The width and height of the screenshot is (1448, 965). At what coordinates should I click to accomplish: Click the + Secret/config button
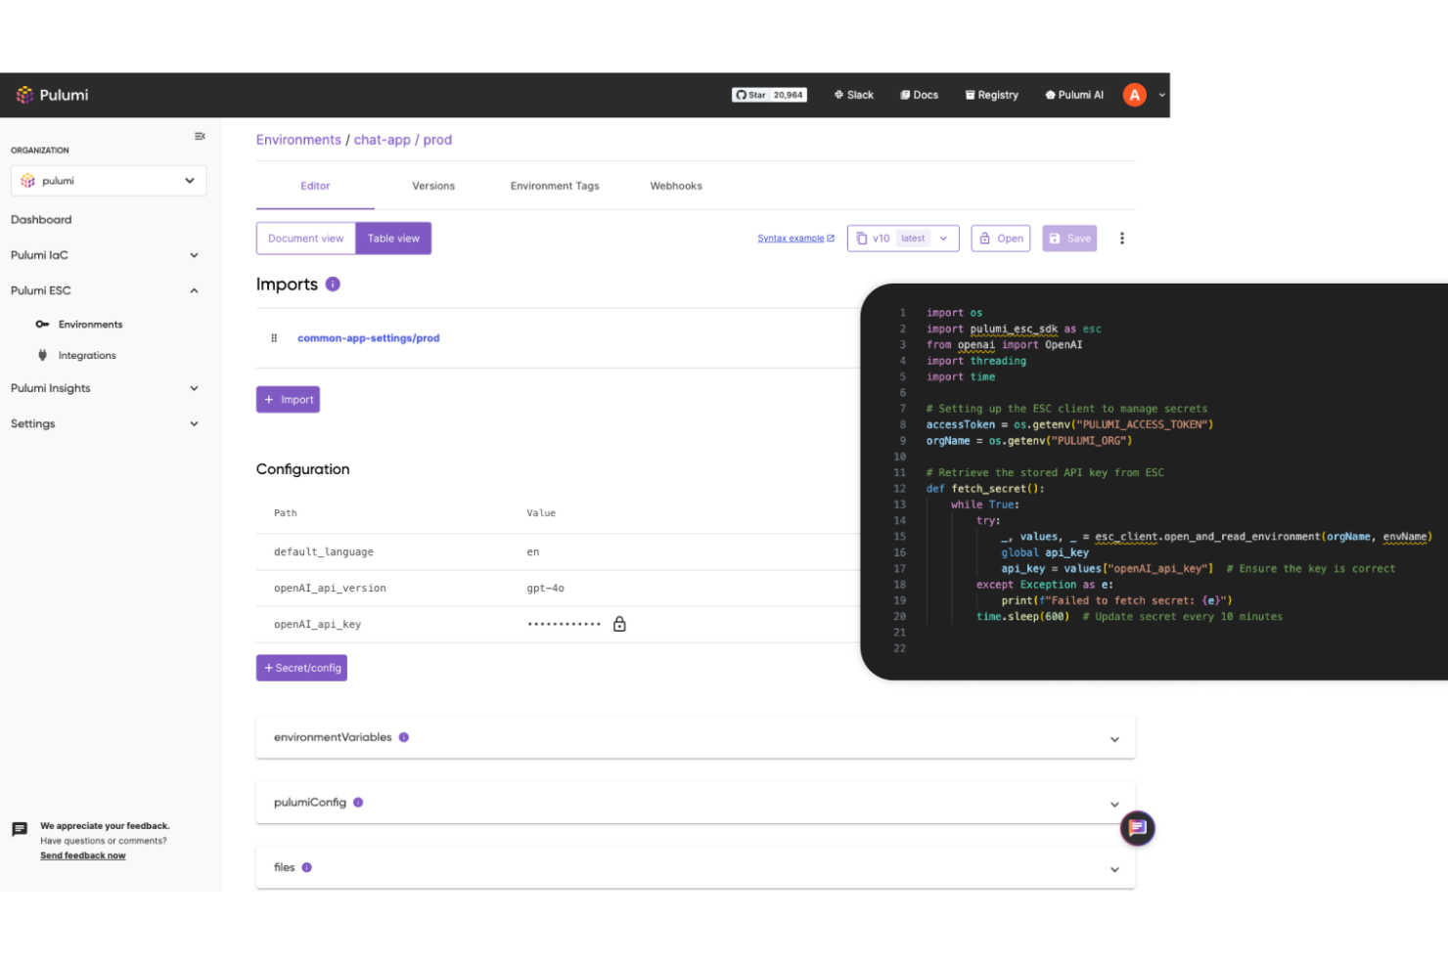click(x=301, y=668)
